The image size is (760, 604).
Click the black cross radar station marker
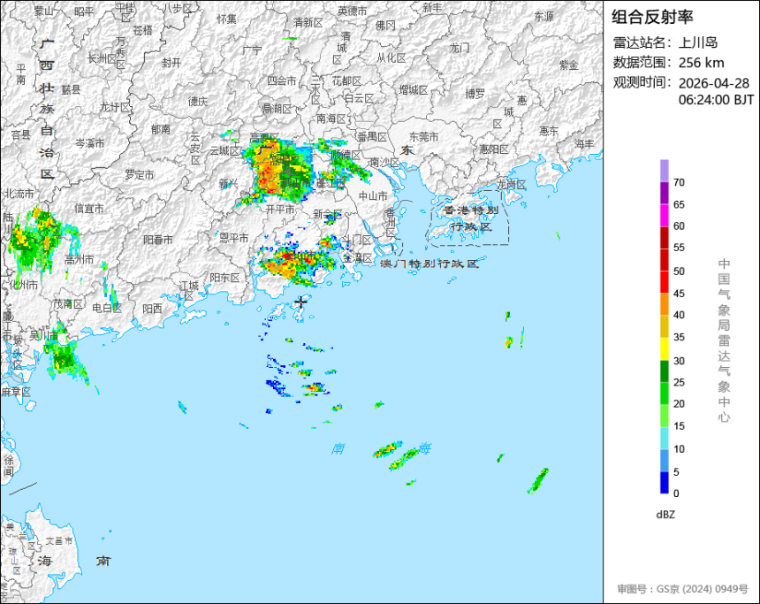click(x=301, y=302)
